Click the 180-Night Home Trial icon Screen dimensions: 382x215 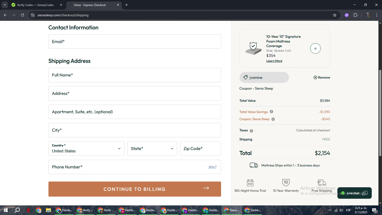click(x=250, y=183)
